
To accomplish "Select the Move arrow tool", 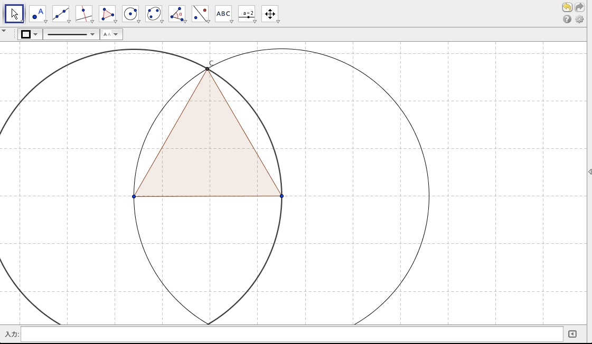I will point(14,14).
